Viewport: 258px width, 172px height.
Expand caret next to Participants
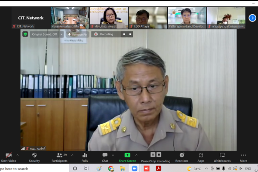tap(72, 155)
